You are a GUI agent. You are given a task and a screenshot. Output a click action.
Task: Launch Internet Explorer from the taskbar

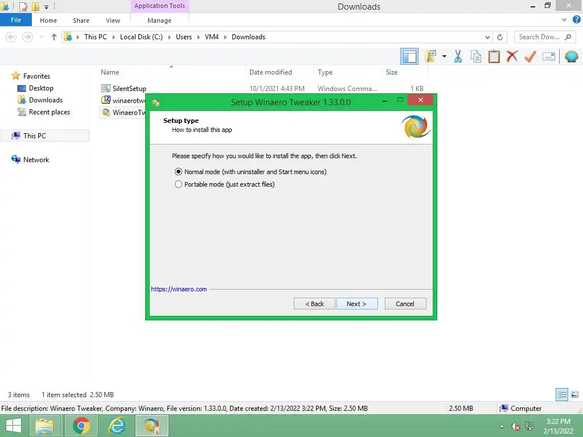(x=117, y=426)
